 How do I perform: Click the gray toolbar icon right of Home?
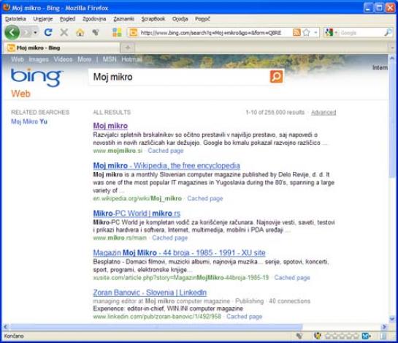click(x=96, y=32)
